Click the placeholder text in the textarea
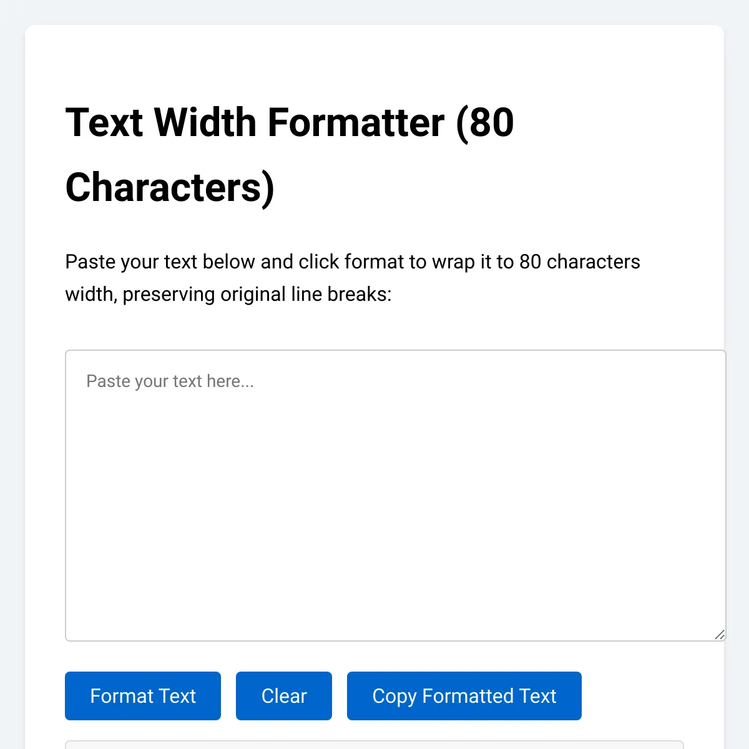The width and height of the screenshot is (749, 749). tap(170, 381)
